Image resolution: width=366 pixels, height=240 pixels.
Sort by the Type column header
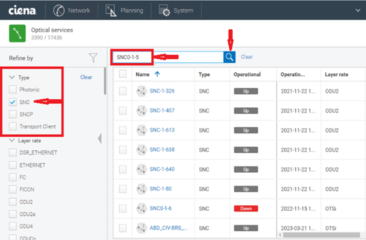[x=204, y=74]
